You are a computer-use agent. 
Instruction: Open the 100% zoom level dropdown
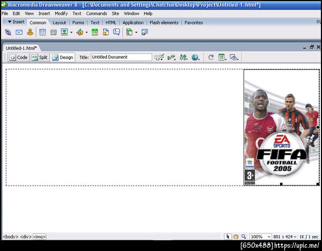(x=260, y=237)
